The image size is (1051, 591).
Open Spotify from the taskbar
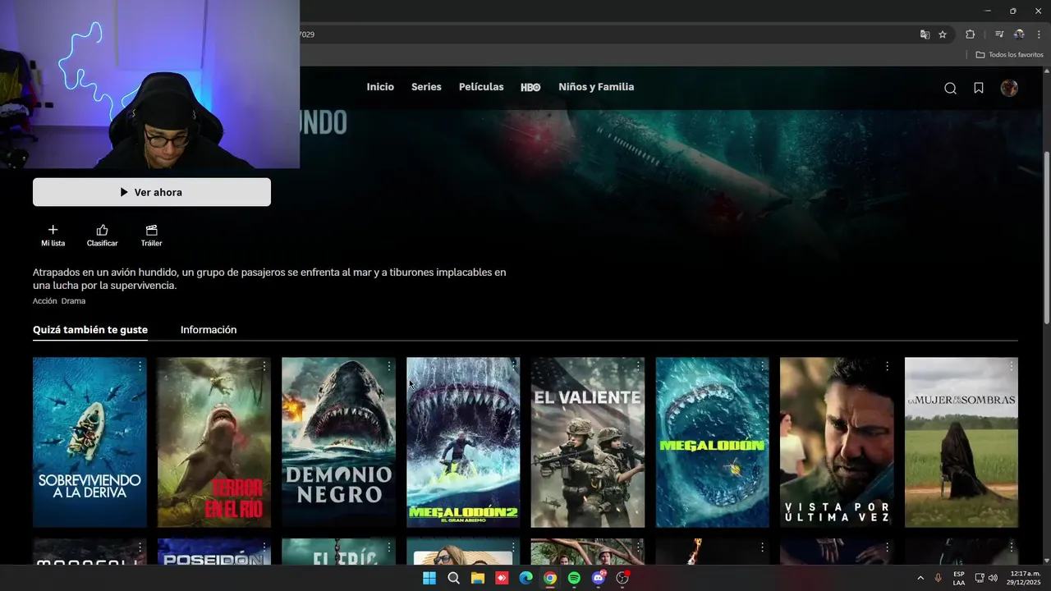(x=574, y=578)
